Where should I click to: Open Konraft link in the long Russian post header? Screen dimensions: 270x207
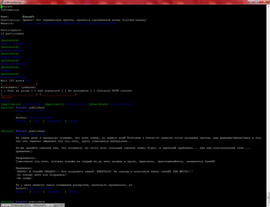21,131
